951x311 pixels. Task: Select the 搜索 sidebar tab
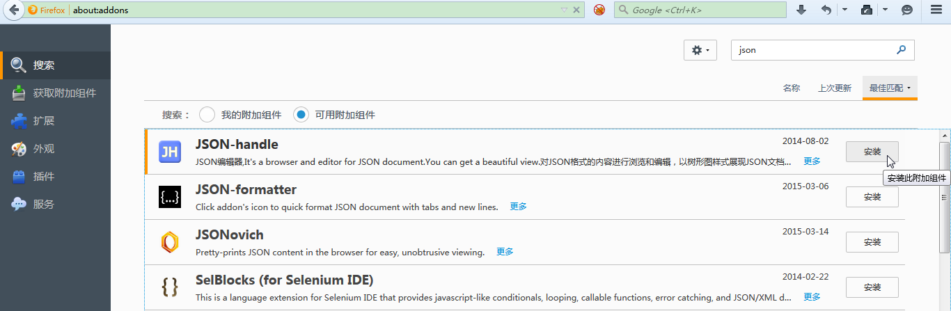tap(55, 65)
